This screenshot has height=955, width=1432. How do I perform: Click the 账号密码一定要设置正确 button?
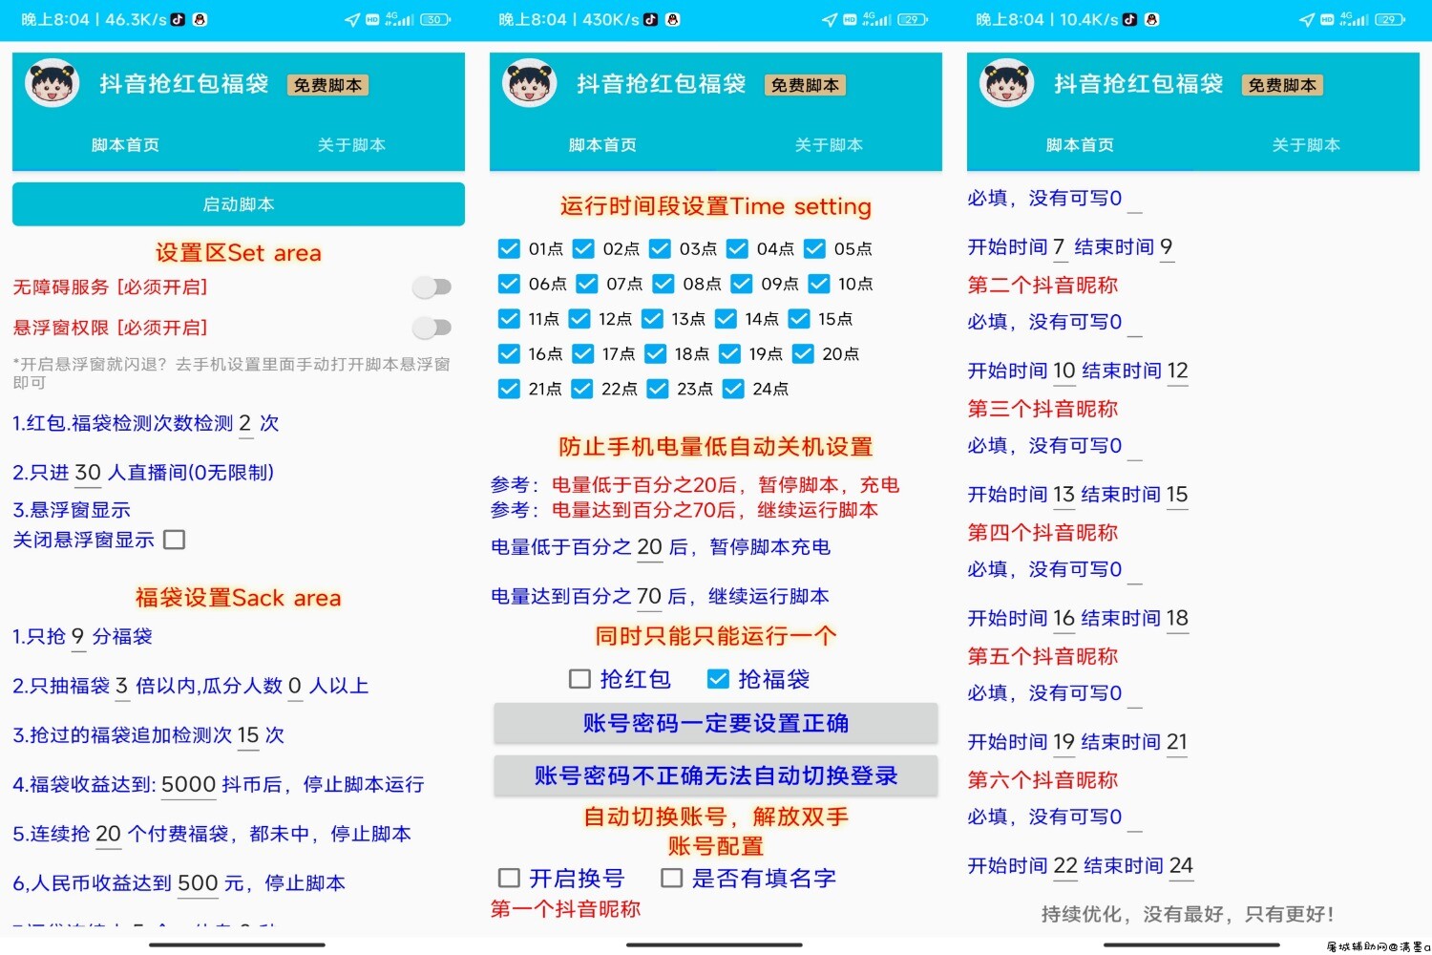[x=716, y=723]
